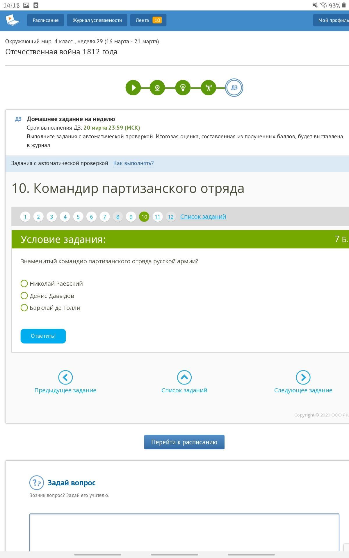349x558 pixels.
Task: Open the webcam lesson step icon
Action: tap(157, 87)
